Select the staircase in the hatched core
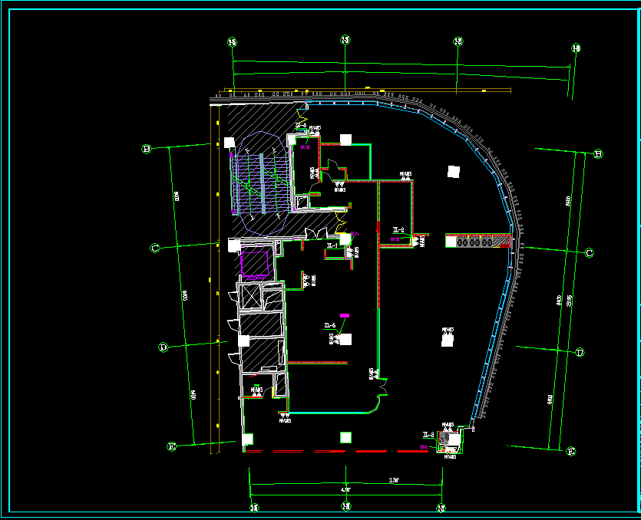641x520 pixels. coord(261,183)
